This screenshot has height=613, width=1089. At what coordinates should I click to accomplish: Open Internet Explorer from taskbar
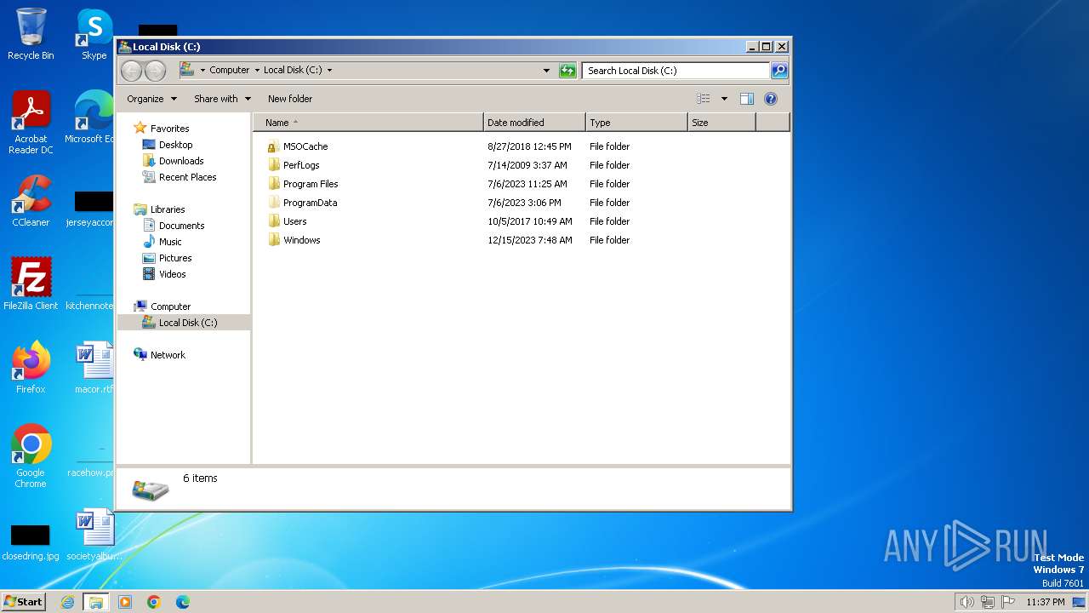(x=67, y=602)
